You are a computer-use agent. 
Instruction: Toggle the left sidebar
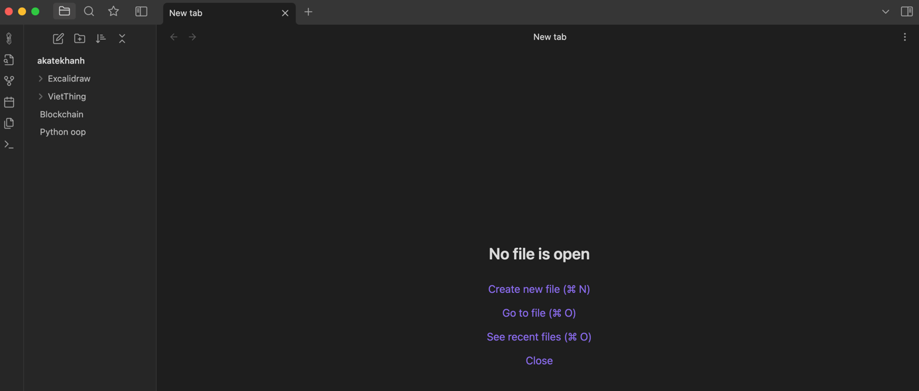(141, 11)
